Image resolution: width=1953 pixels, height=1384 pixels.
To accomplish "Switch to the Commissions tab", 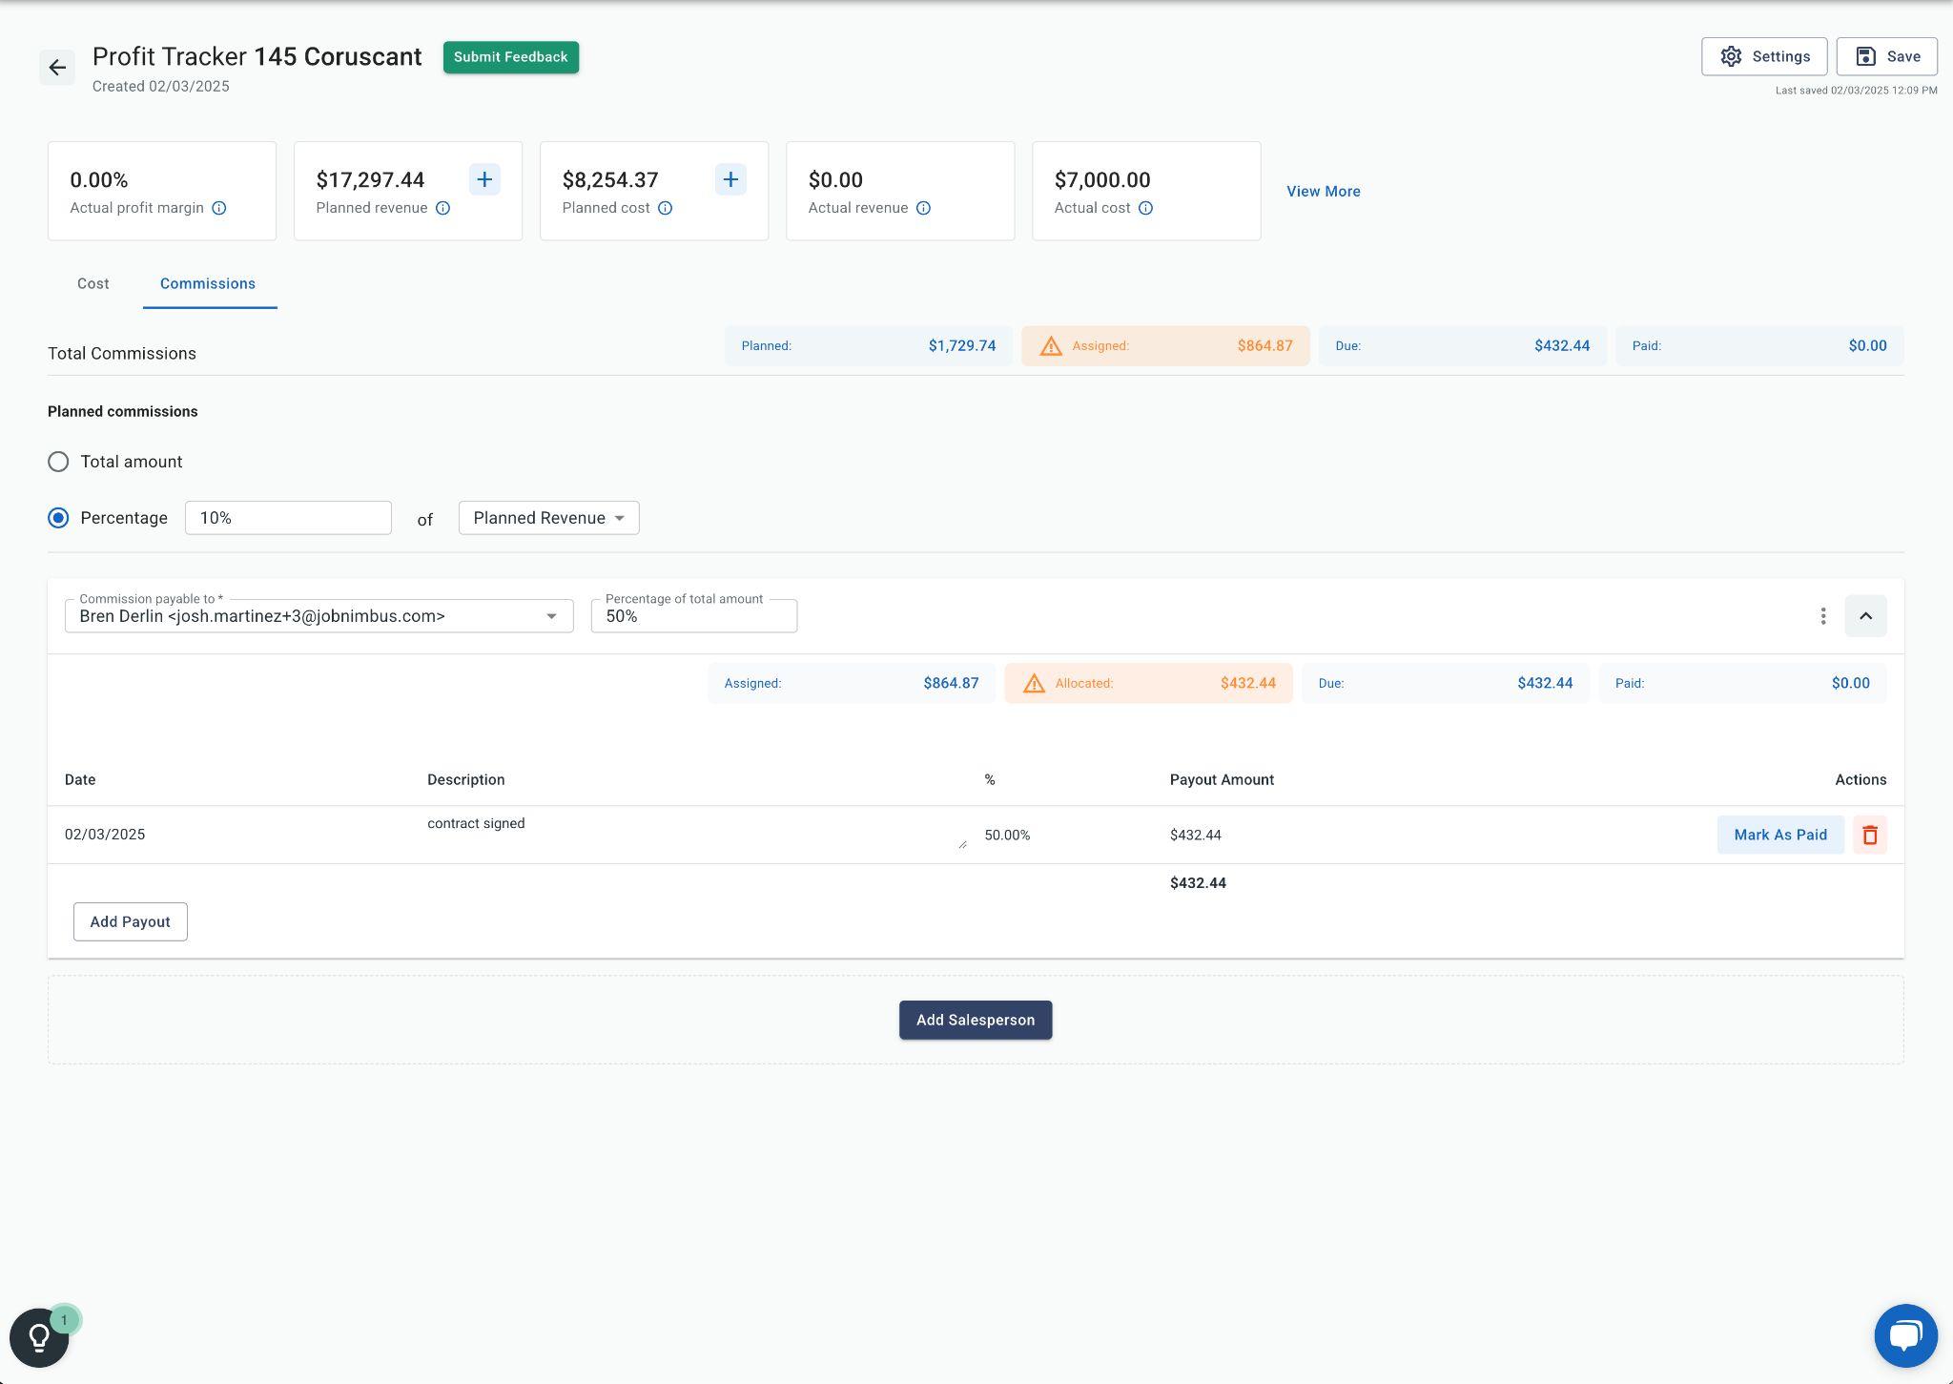I will coord(208,284).
